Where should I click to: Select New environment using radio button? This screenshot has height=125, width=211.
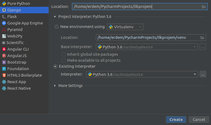click(x=56, y=27)
